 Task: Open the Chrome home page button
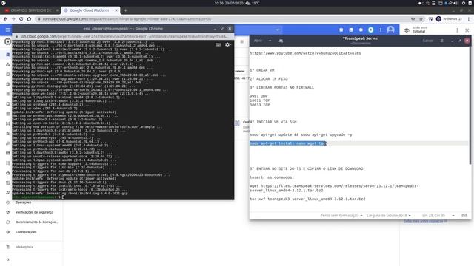29,19
